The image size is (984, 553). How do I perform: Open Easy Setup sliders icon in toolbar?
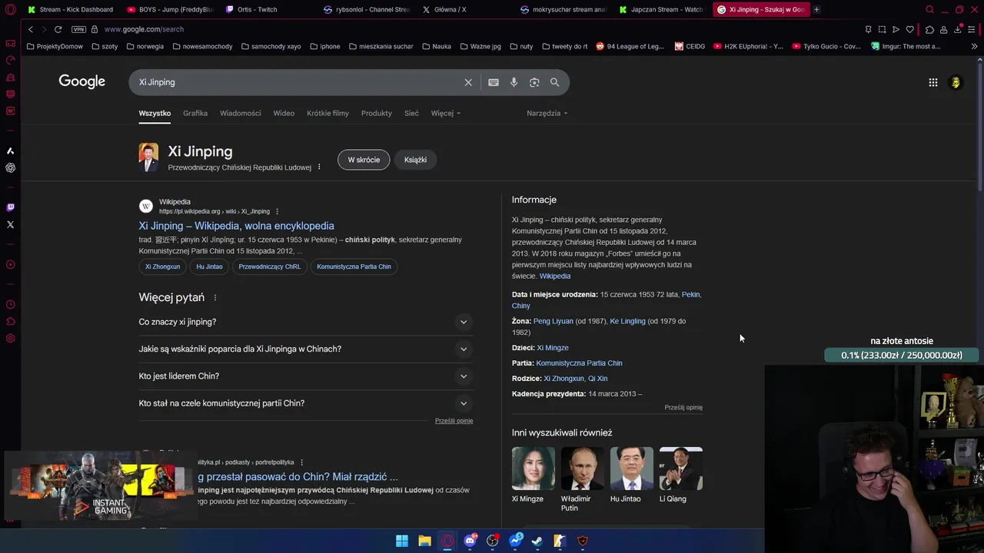972,29
